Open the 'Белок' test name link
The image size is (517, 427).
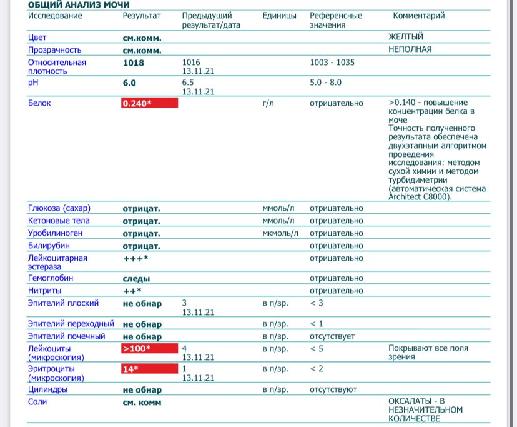click(39, 103)
